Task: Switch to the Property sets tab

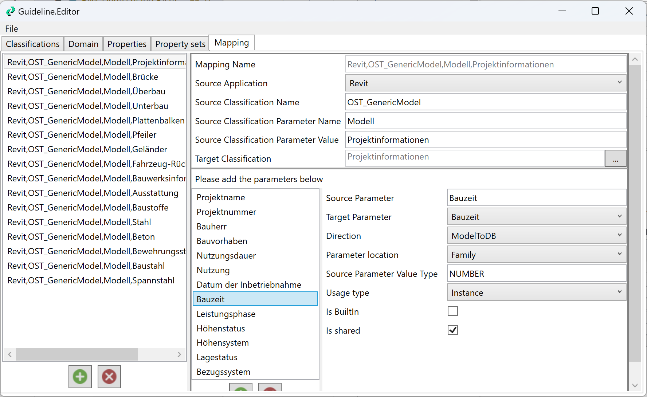Action: (180, 44)
